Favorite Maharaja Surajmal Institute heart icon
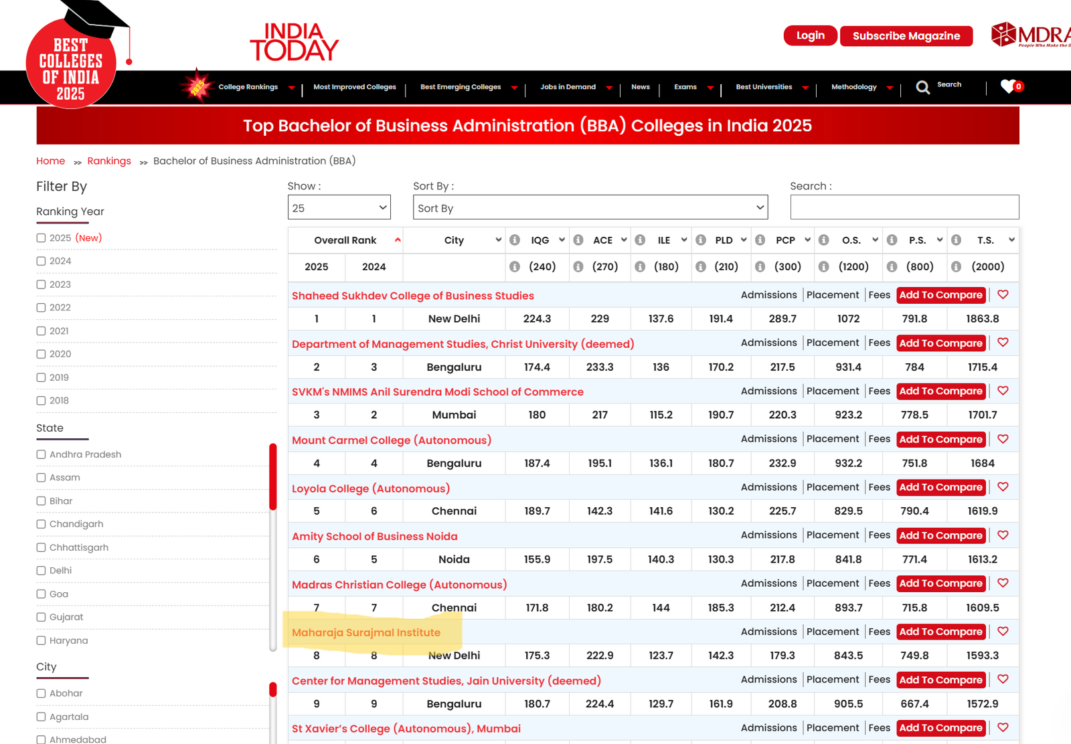 [x=1003, y=632]
